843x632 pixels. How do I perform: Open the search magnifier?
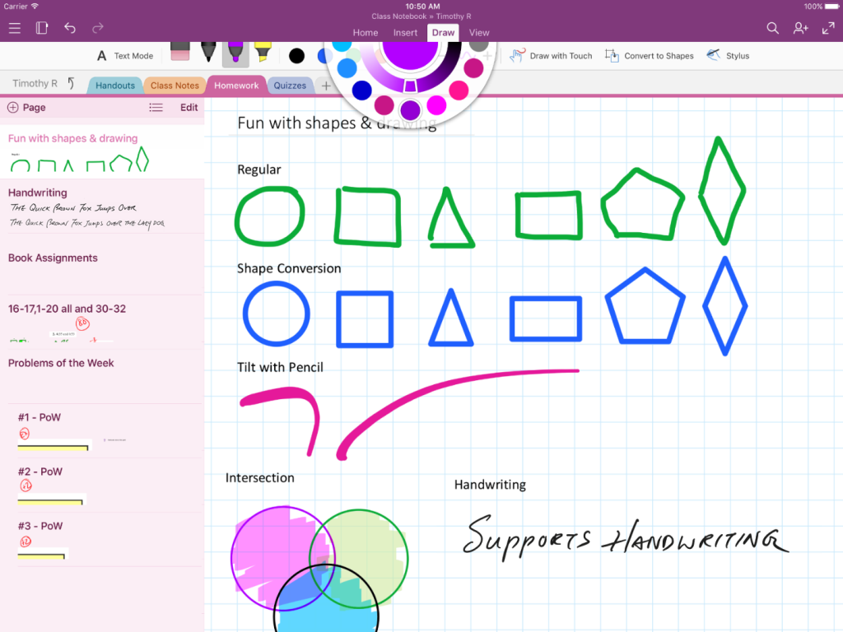click(772, 28)
